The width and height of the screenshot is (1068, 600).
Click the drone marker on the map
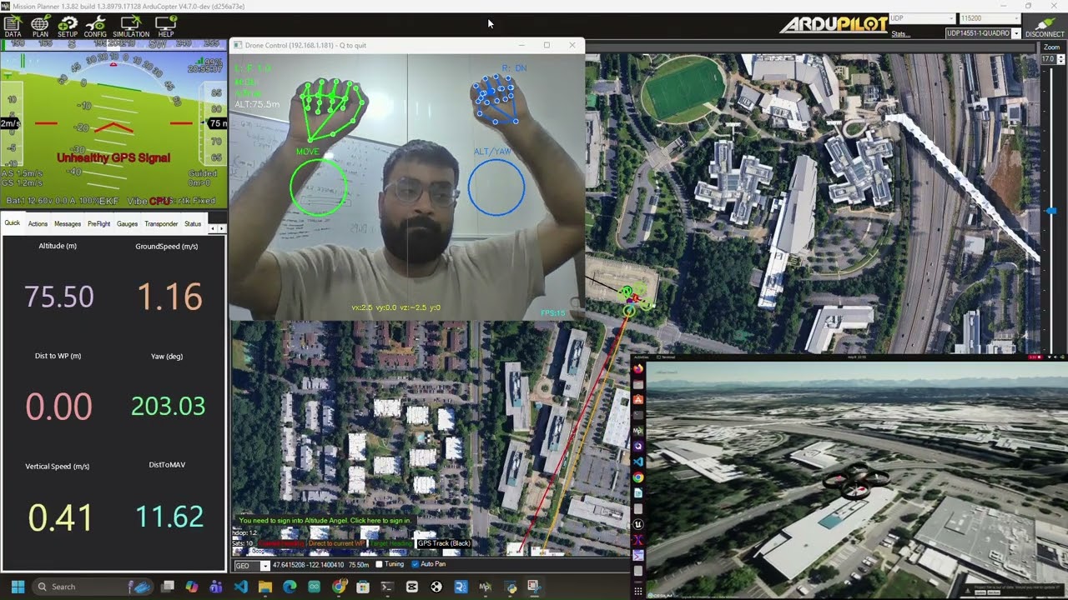click(636, 297)
